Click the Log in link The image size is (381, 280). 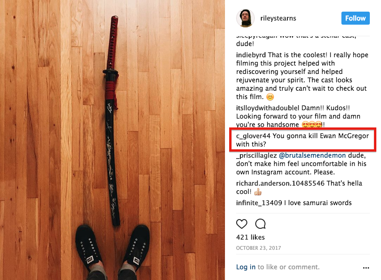click(245, 267)
